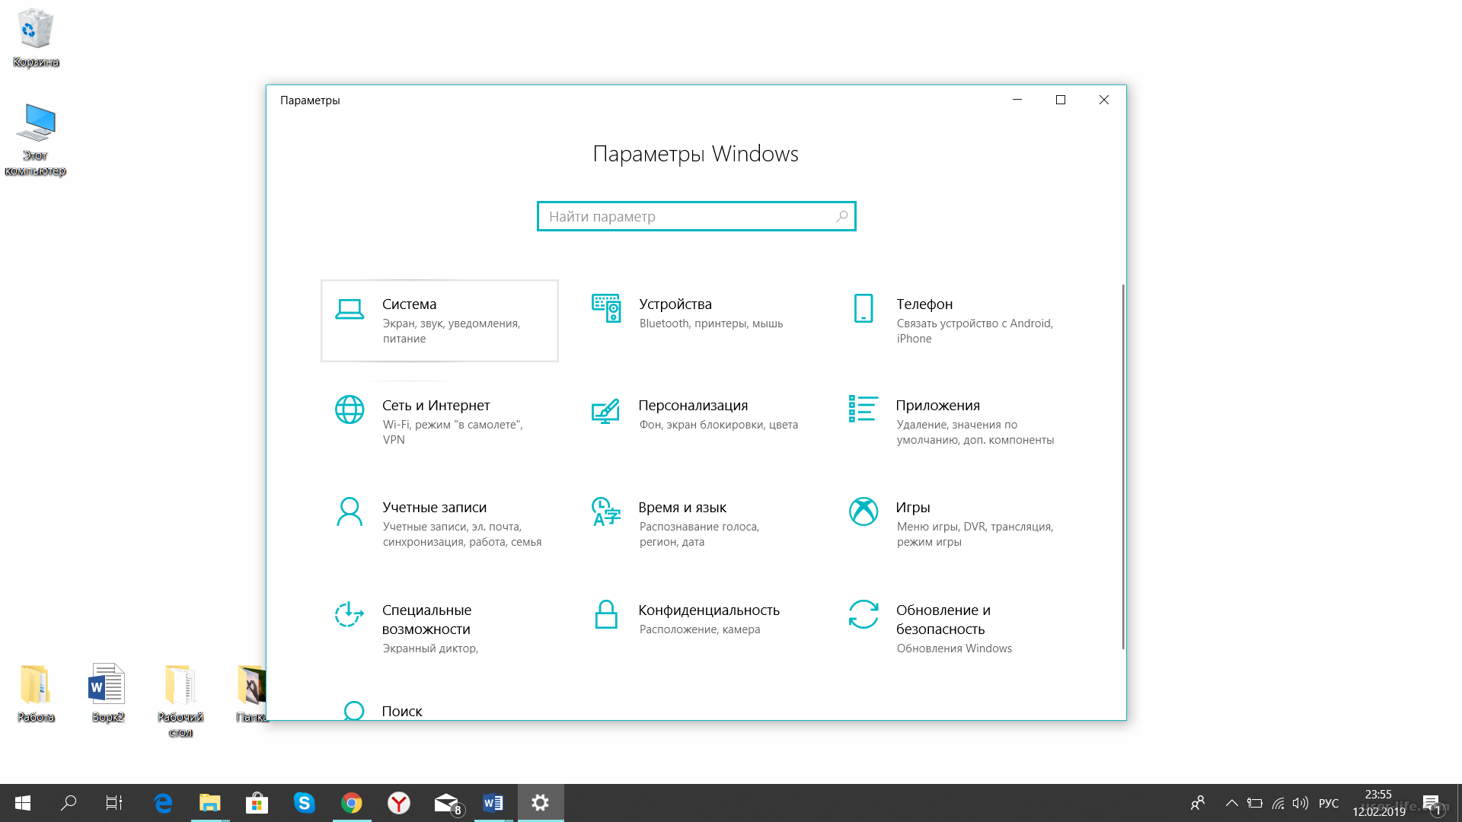This screenshot has width=1462, height=822.
Task: Open File Explorer from taskbar
Action: coord(209,803)
